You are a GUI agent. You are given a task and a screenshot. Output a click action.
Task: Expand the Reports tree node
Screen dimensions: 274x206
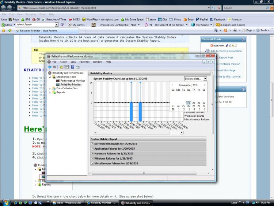(50, 93)
